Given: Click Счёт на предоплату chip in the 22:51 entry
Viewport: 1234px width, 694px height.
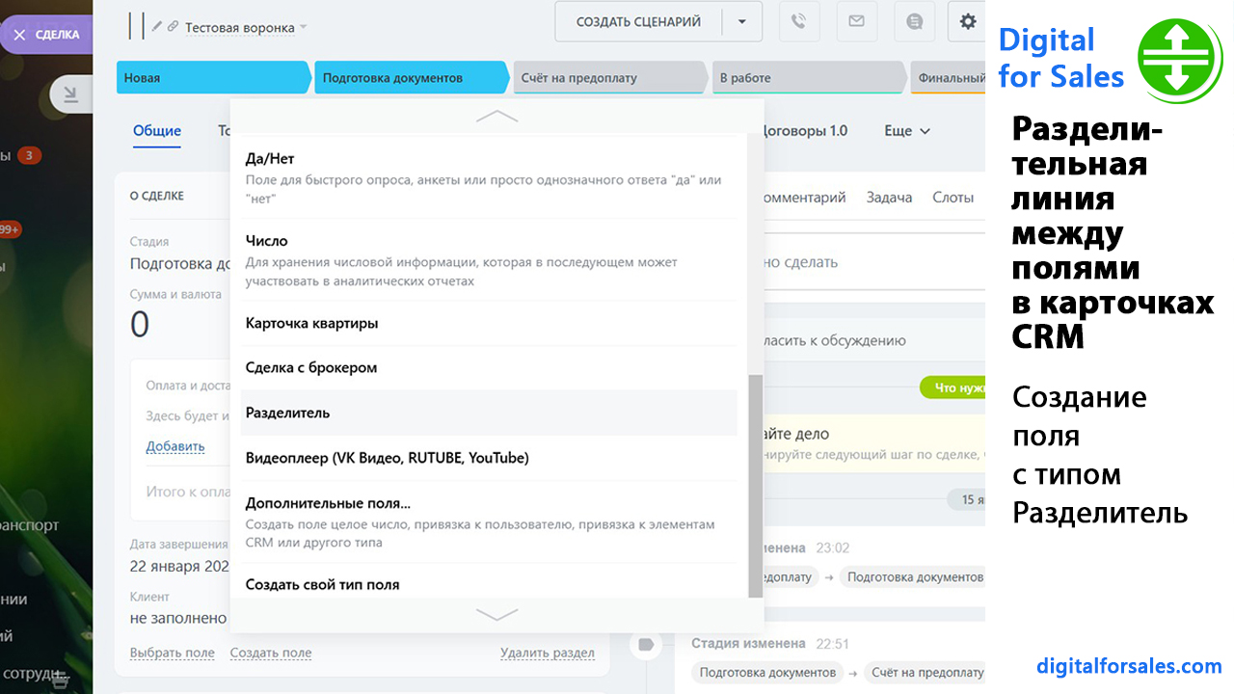Looking at the screenshot, I should 924,672.
